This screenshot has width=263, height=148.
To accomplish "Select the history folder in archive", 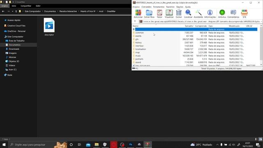I will coord(138,42).
